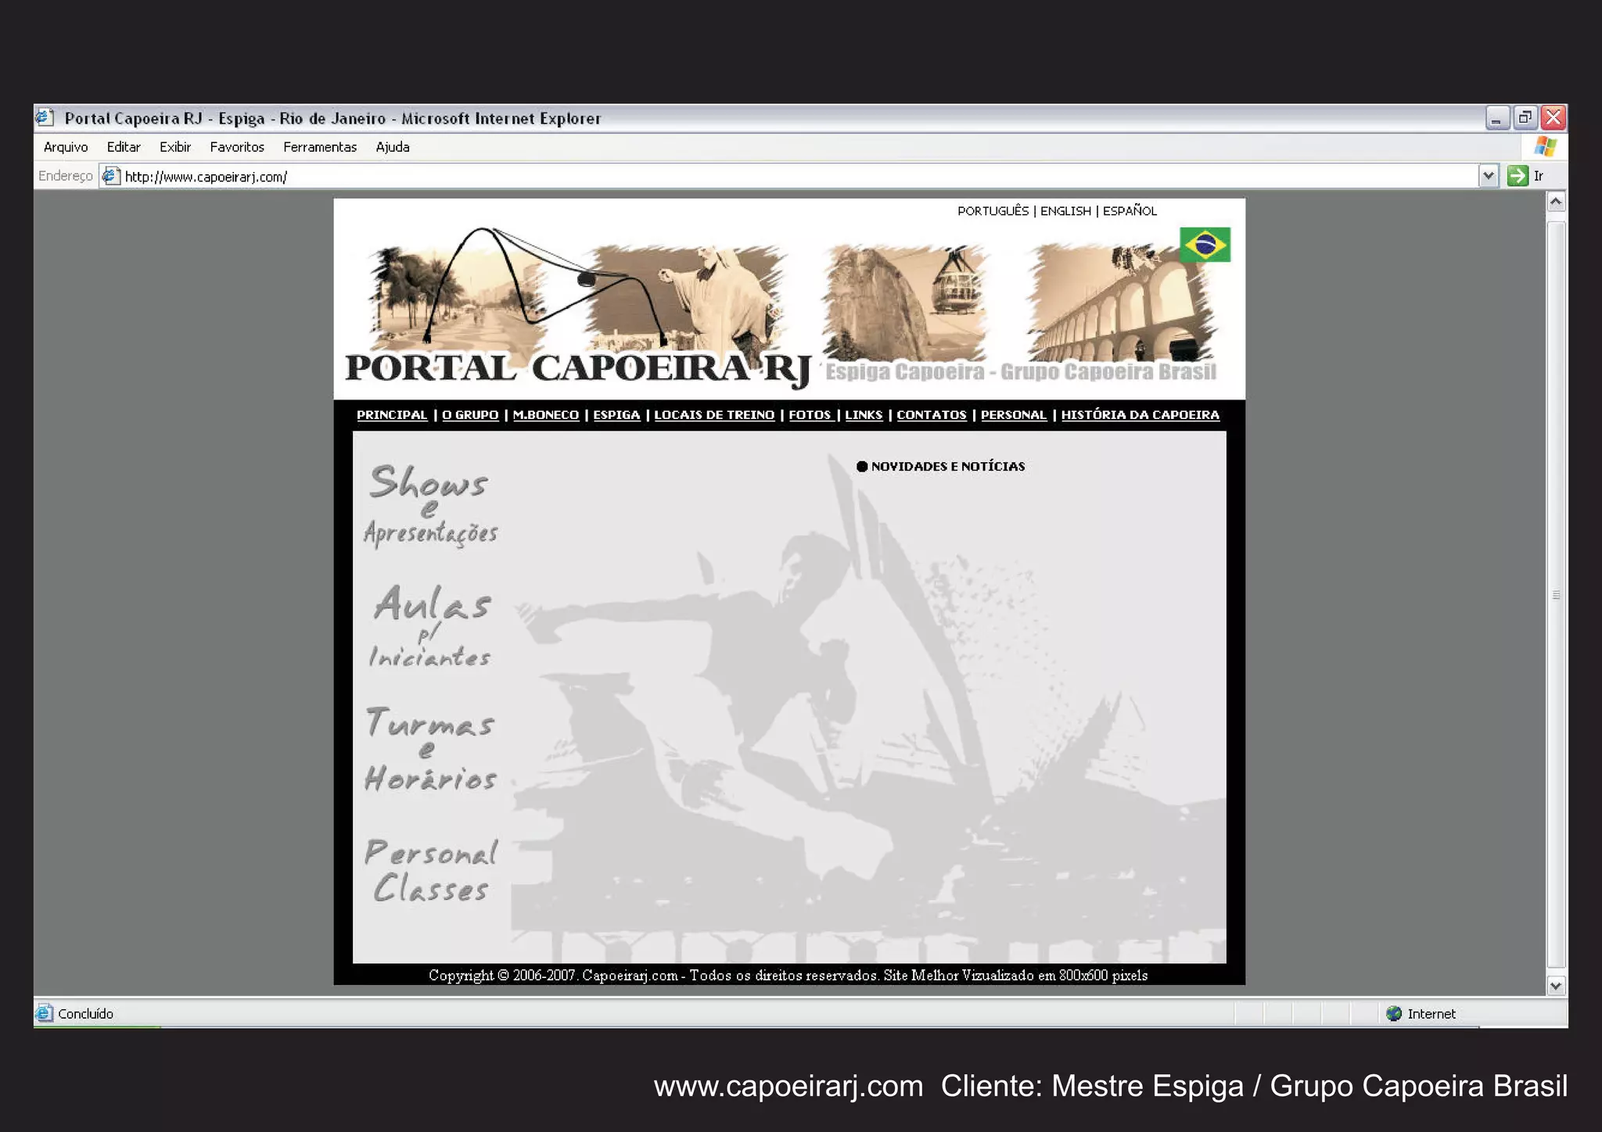
Task: Click Shows e Apresentações handwritten graphic
Action: coord(430,506)
